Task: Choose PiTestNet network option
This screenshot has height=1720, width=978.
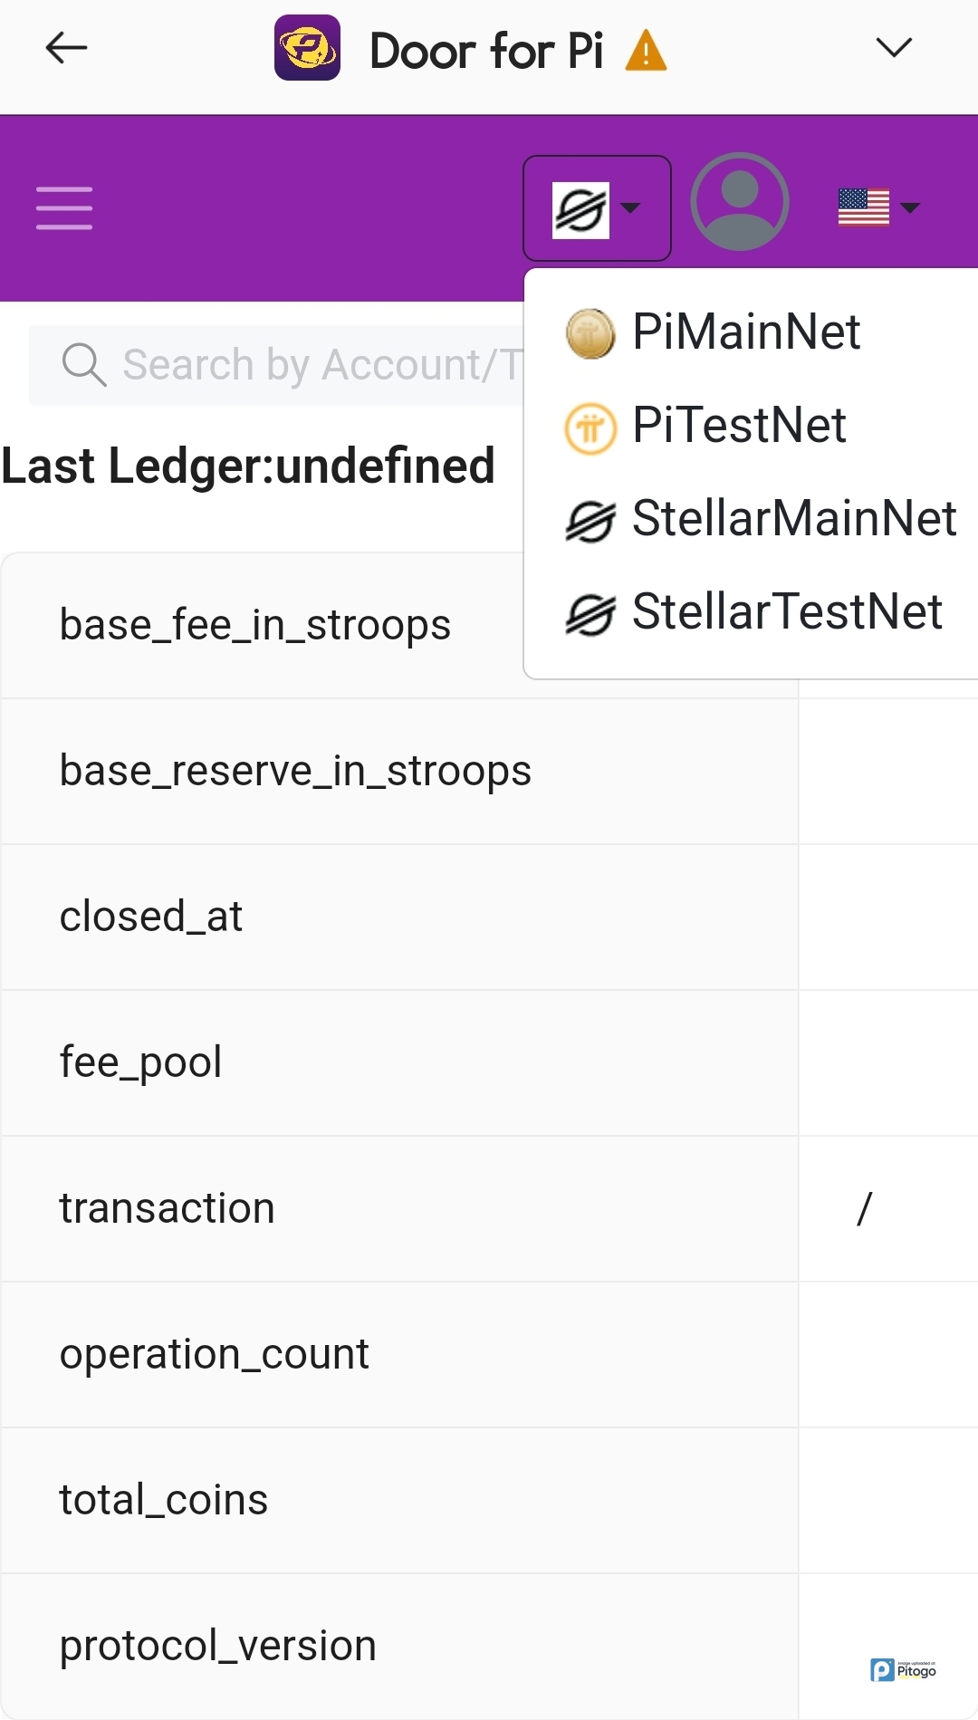Action: coord(739,425)
